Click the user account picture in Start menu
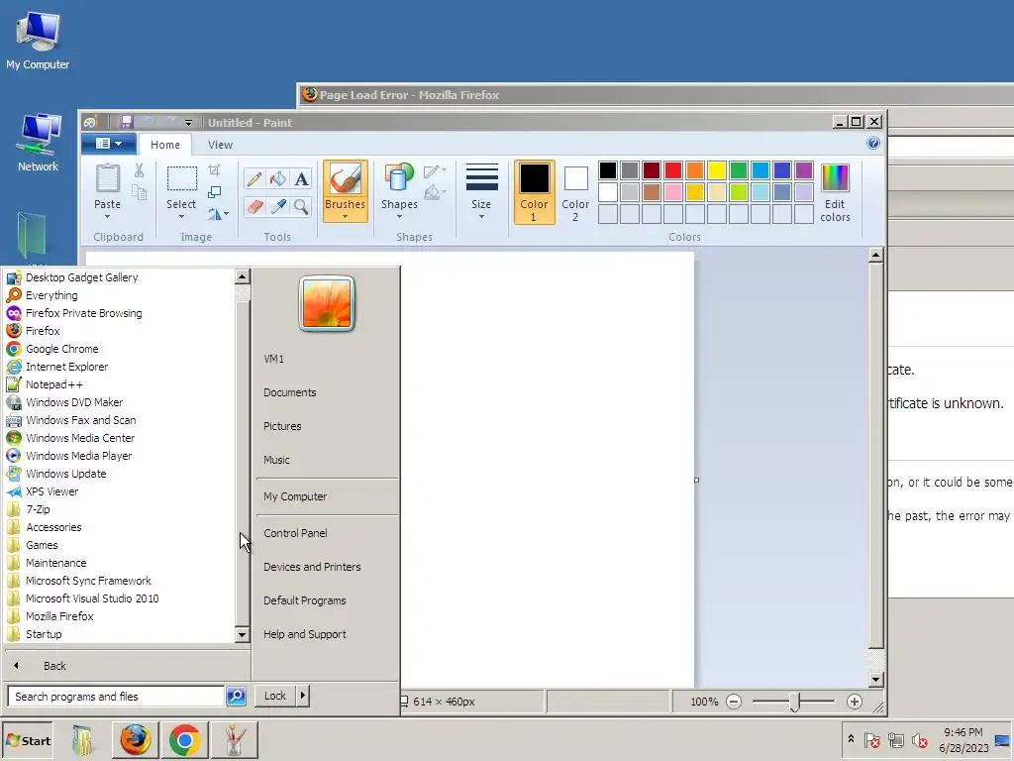Viewport: 1014px width, 761px height. [x=327, y=303]
